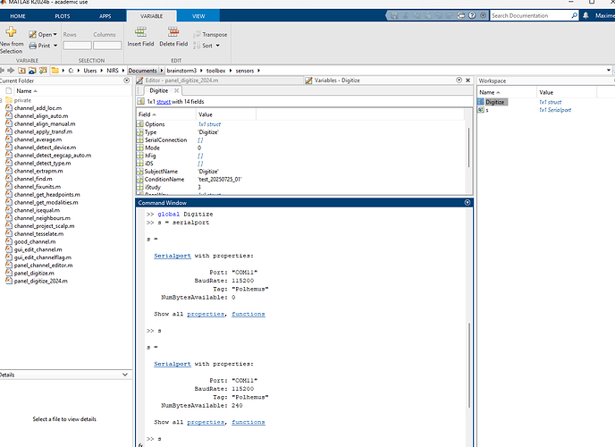Click the Print icon in ribbon

click(32, 46)
